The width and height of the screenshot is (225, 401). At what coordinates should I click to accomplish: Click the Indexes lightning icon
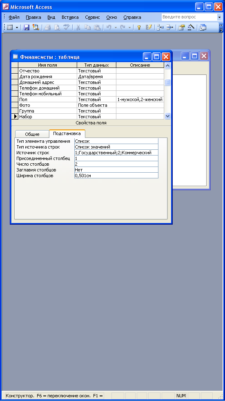coord(149,27)
